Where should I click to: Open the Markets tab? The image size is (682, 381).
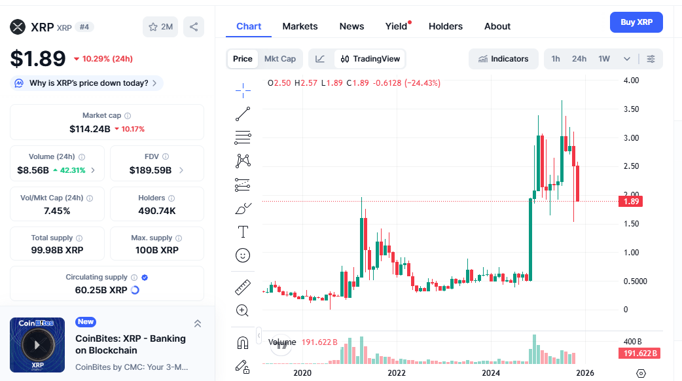point(300,26)
